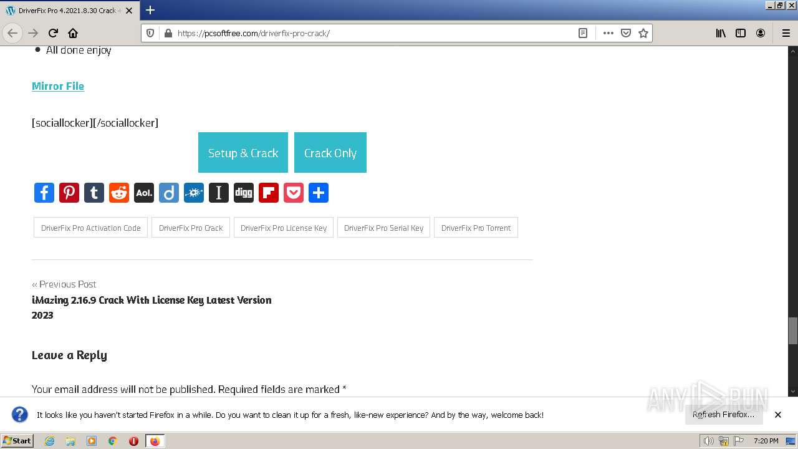Share the post on Tumblr
This screenshot has height=449, width=798.
point(94,193)
